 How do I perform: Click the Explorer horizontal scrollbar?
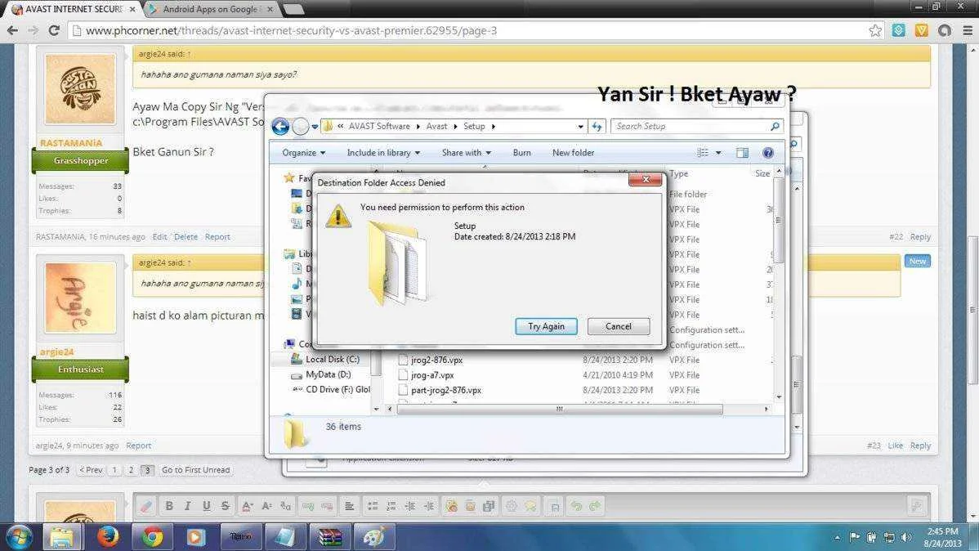tap(560, 410)
